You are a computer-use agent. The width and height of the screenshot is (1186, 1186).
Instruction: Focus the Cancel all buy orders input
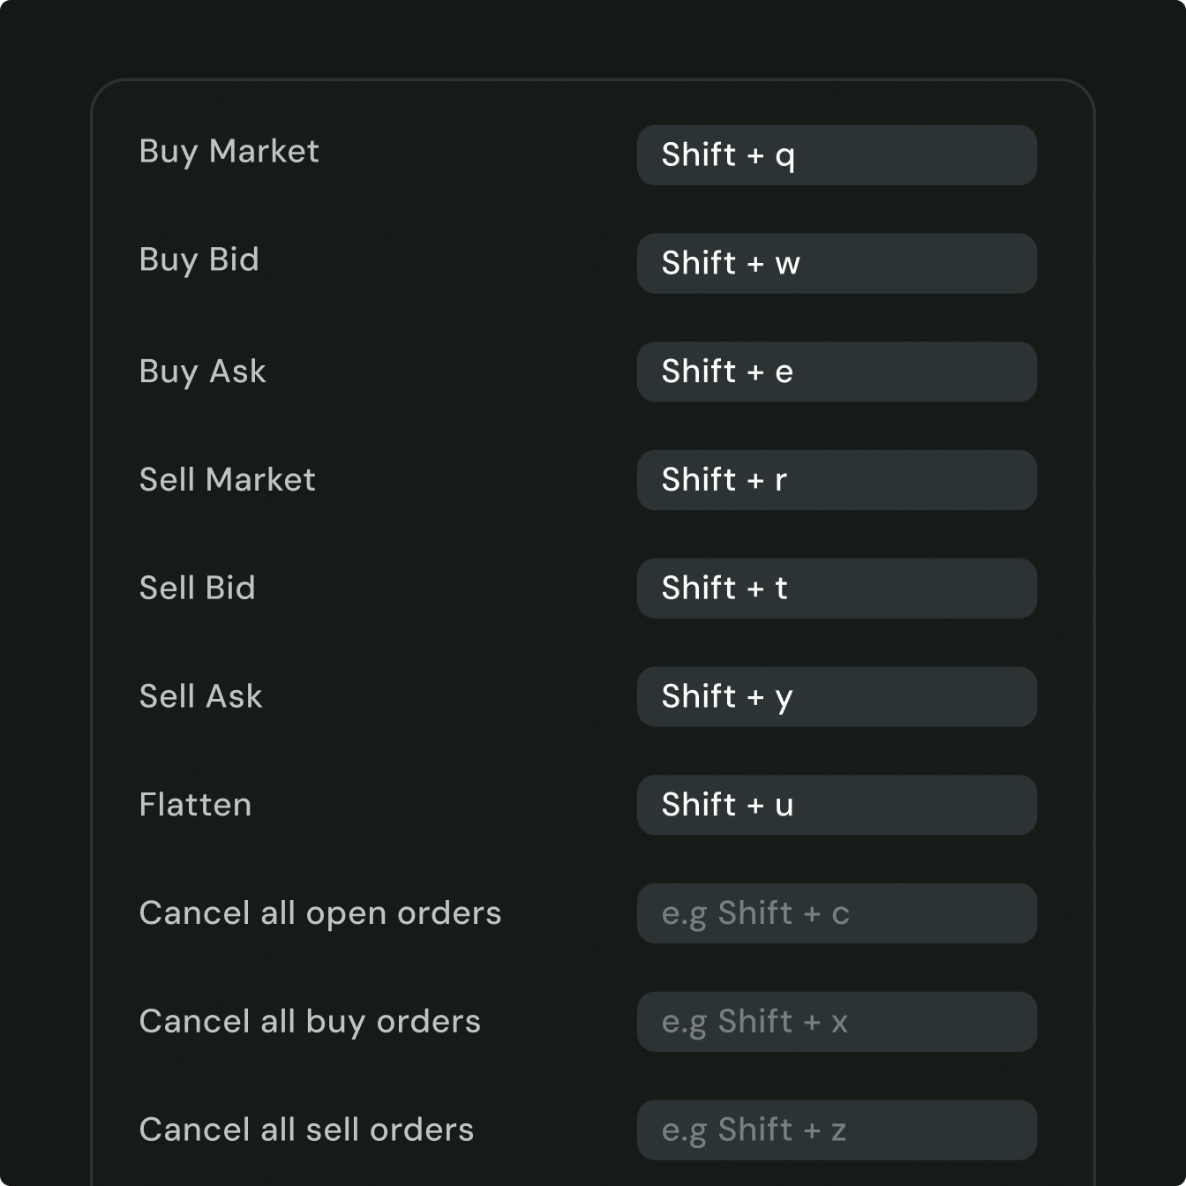[837, 1022]
